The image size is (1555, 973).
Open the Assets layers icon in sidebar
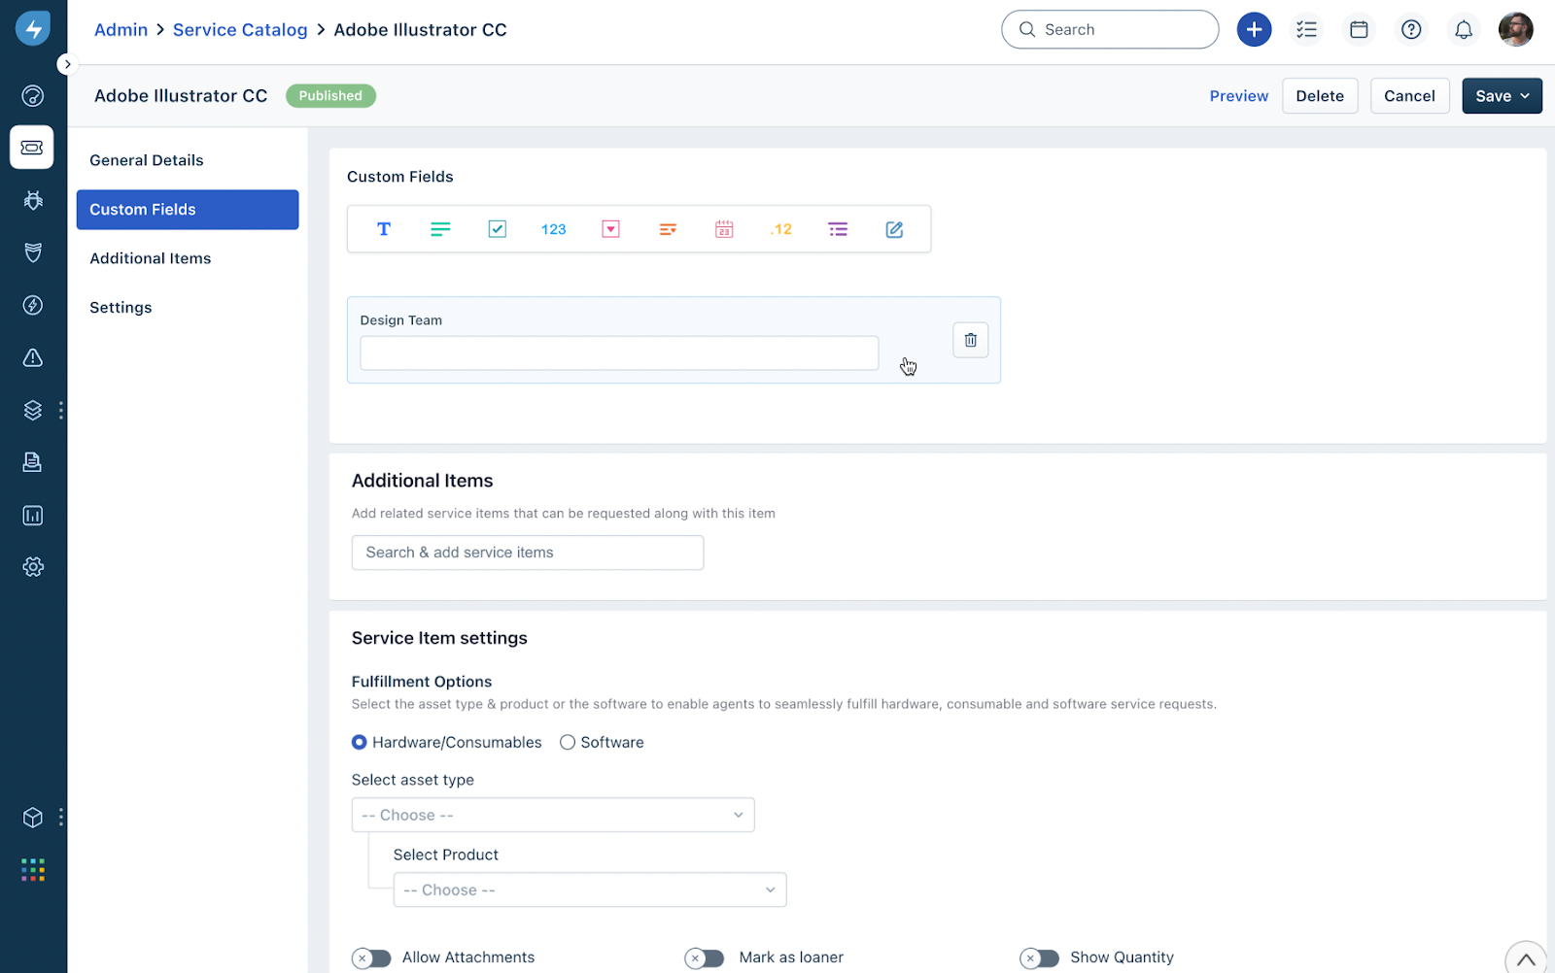[32, 410]
